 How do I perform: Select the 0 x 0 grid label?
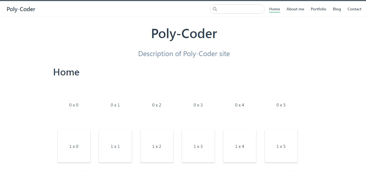74,105
